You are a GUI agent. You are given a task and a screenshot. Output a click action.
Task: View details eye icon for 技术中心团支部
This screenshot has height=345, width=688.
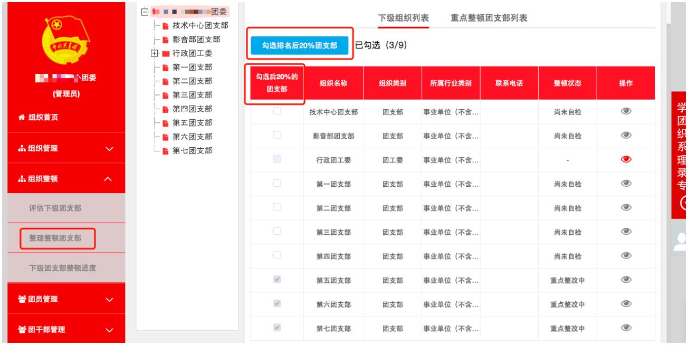pyautogui.click(x=625, y=111)
